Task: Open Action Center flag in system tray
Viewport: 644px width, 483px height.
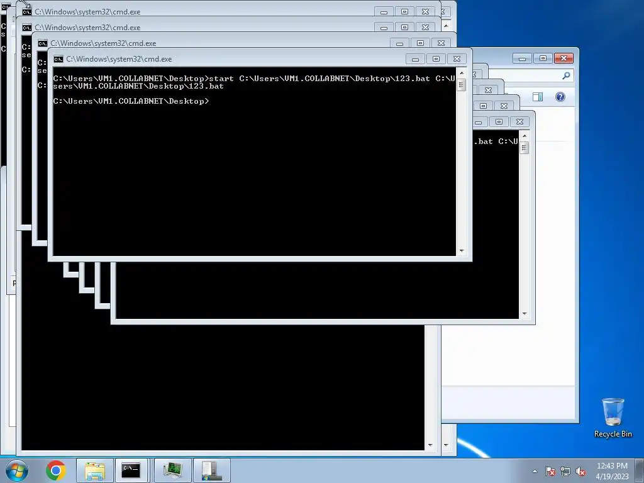Action: pyautogui.click(x=550, y=472)
